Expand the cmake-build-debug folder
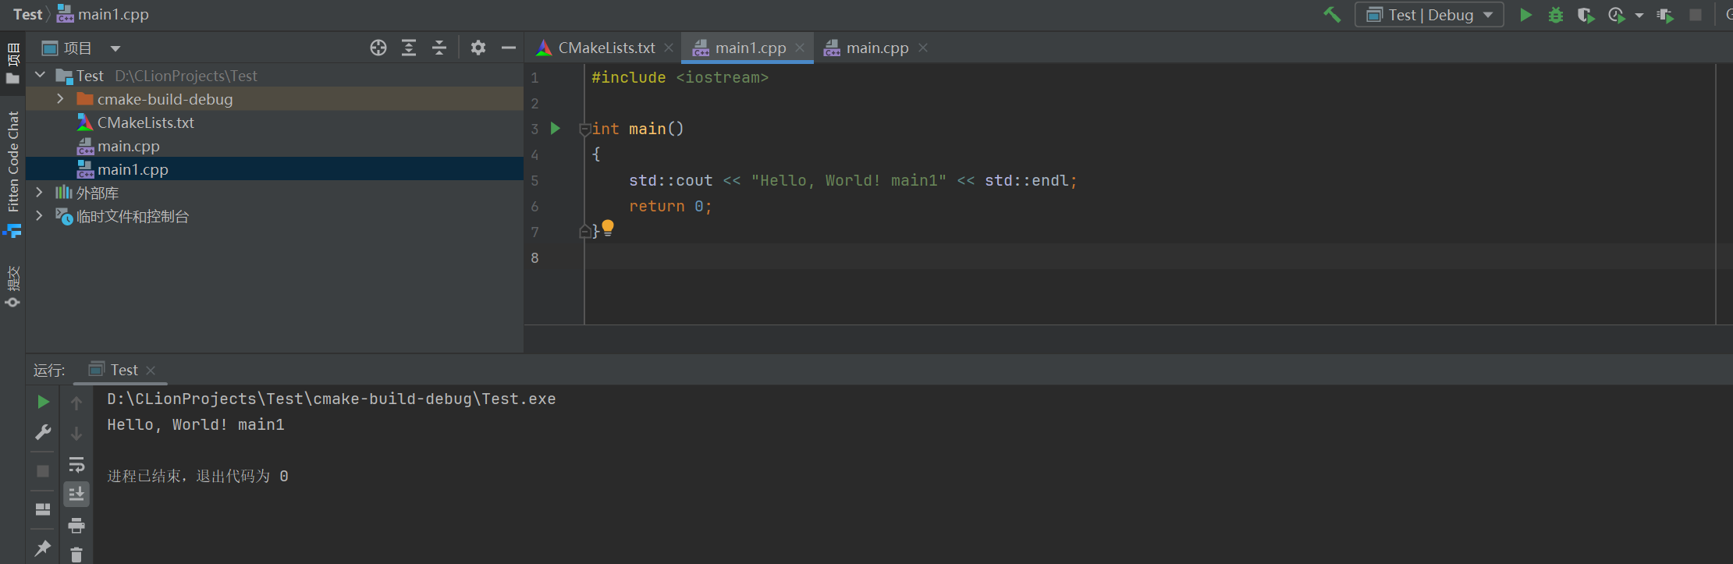This screenshot has width=1733, height=564. click(60, 99)
